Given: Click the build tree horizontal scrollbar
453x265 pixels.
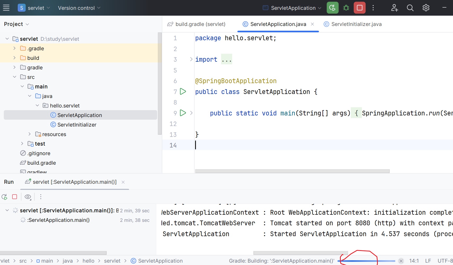Looking at the screenshot, I should coord(53,253).
